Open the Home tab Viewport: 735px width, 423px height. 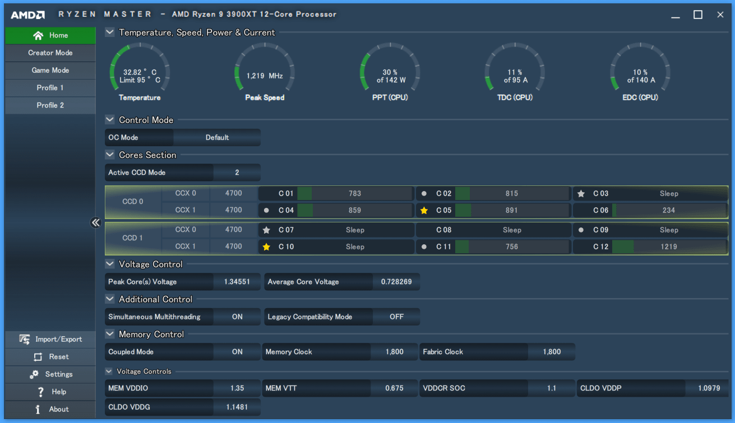50,35
